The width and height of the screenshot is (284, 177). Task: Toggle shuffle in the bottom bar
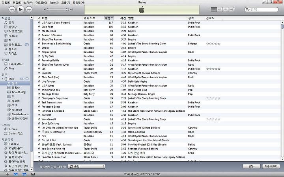tap(15, 174)
